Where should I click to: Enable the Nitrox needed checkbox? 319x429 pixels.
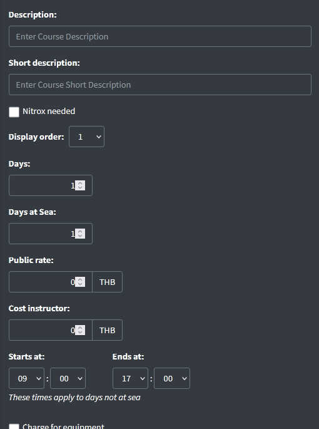(14, 112)
